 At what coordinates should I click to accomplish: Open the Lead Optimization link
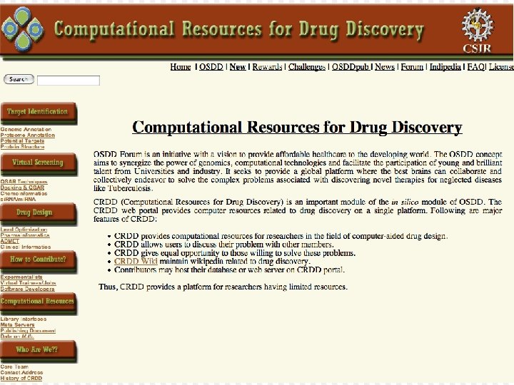pos(24,230)
